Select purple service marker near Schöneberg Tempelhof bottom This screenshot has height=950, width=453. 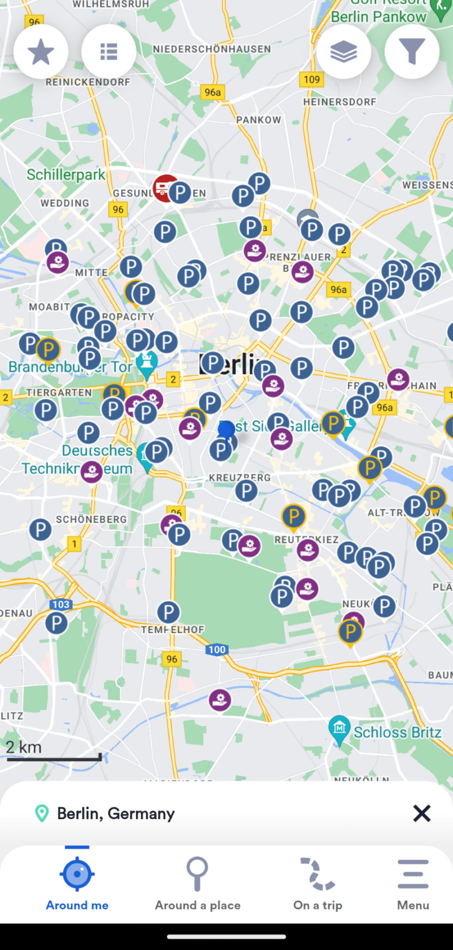(x=220, y=700)
